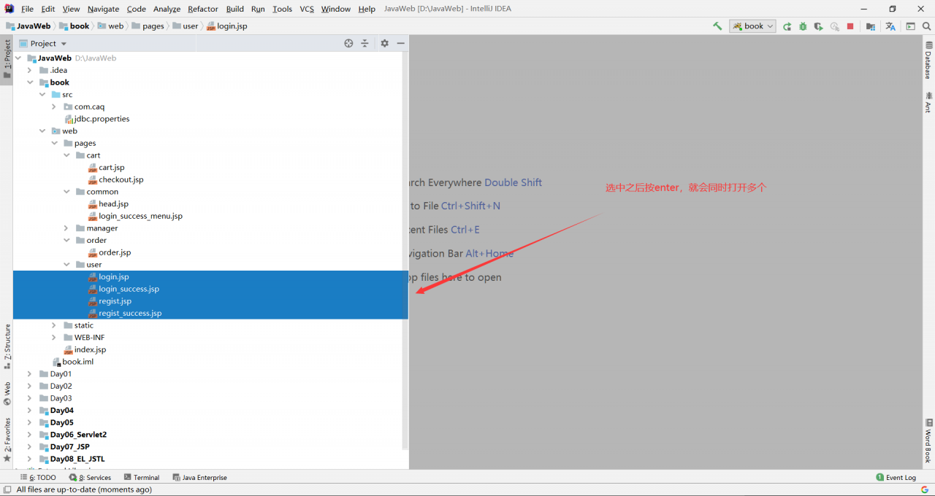Open the Database tool window
This screenshot has width=935, height=496.
click(928, 61)
